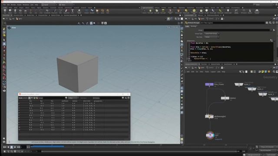The width and height of the screenshot is (278, 156).
Task: Open the keys dropdown at bottom right
Action: point(268,147)
